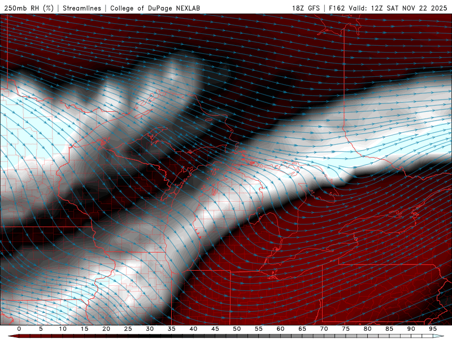452x339 pixels.
Task: Pick the "65" color scale label
Action: tap(302, 329)
